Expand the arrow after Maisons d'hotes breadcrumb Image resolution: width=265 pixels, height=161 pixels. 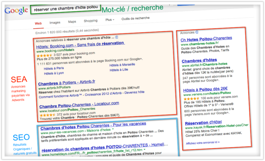click(113, 129)
